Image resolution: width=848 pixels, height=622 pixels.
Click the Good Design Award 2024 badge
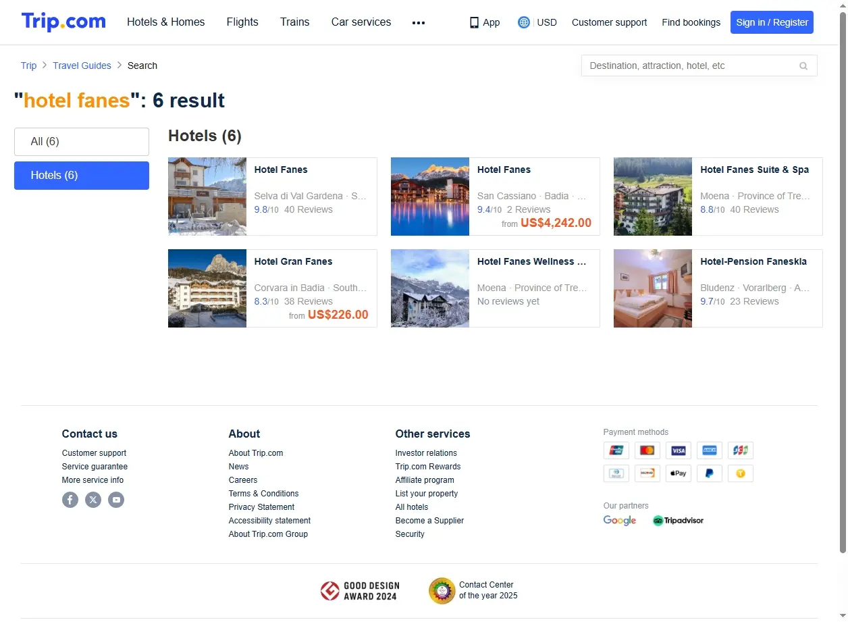pyautogui.click(x=360, y=591)
